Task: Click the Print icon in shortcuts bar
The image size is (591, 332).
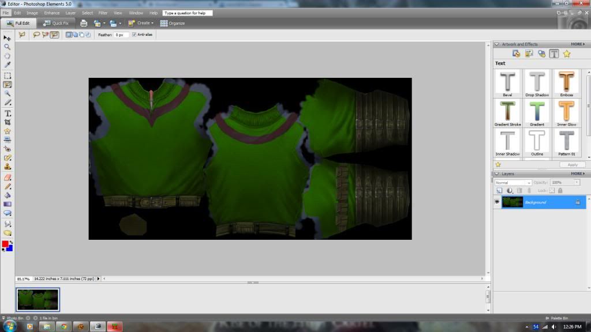Action: click(x=84, y=23)
